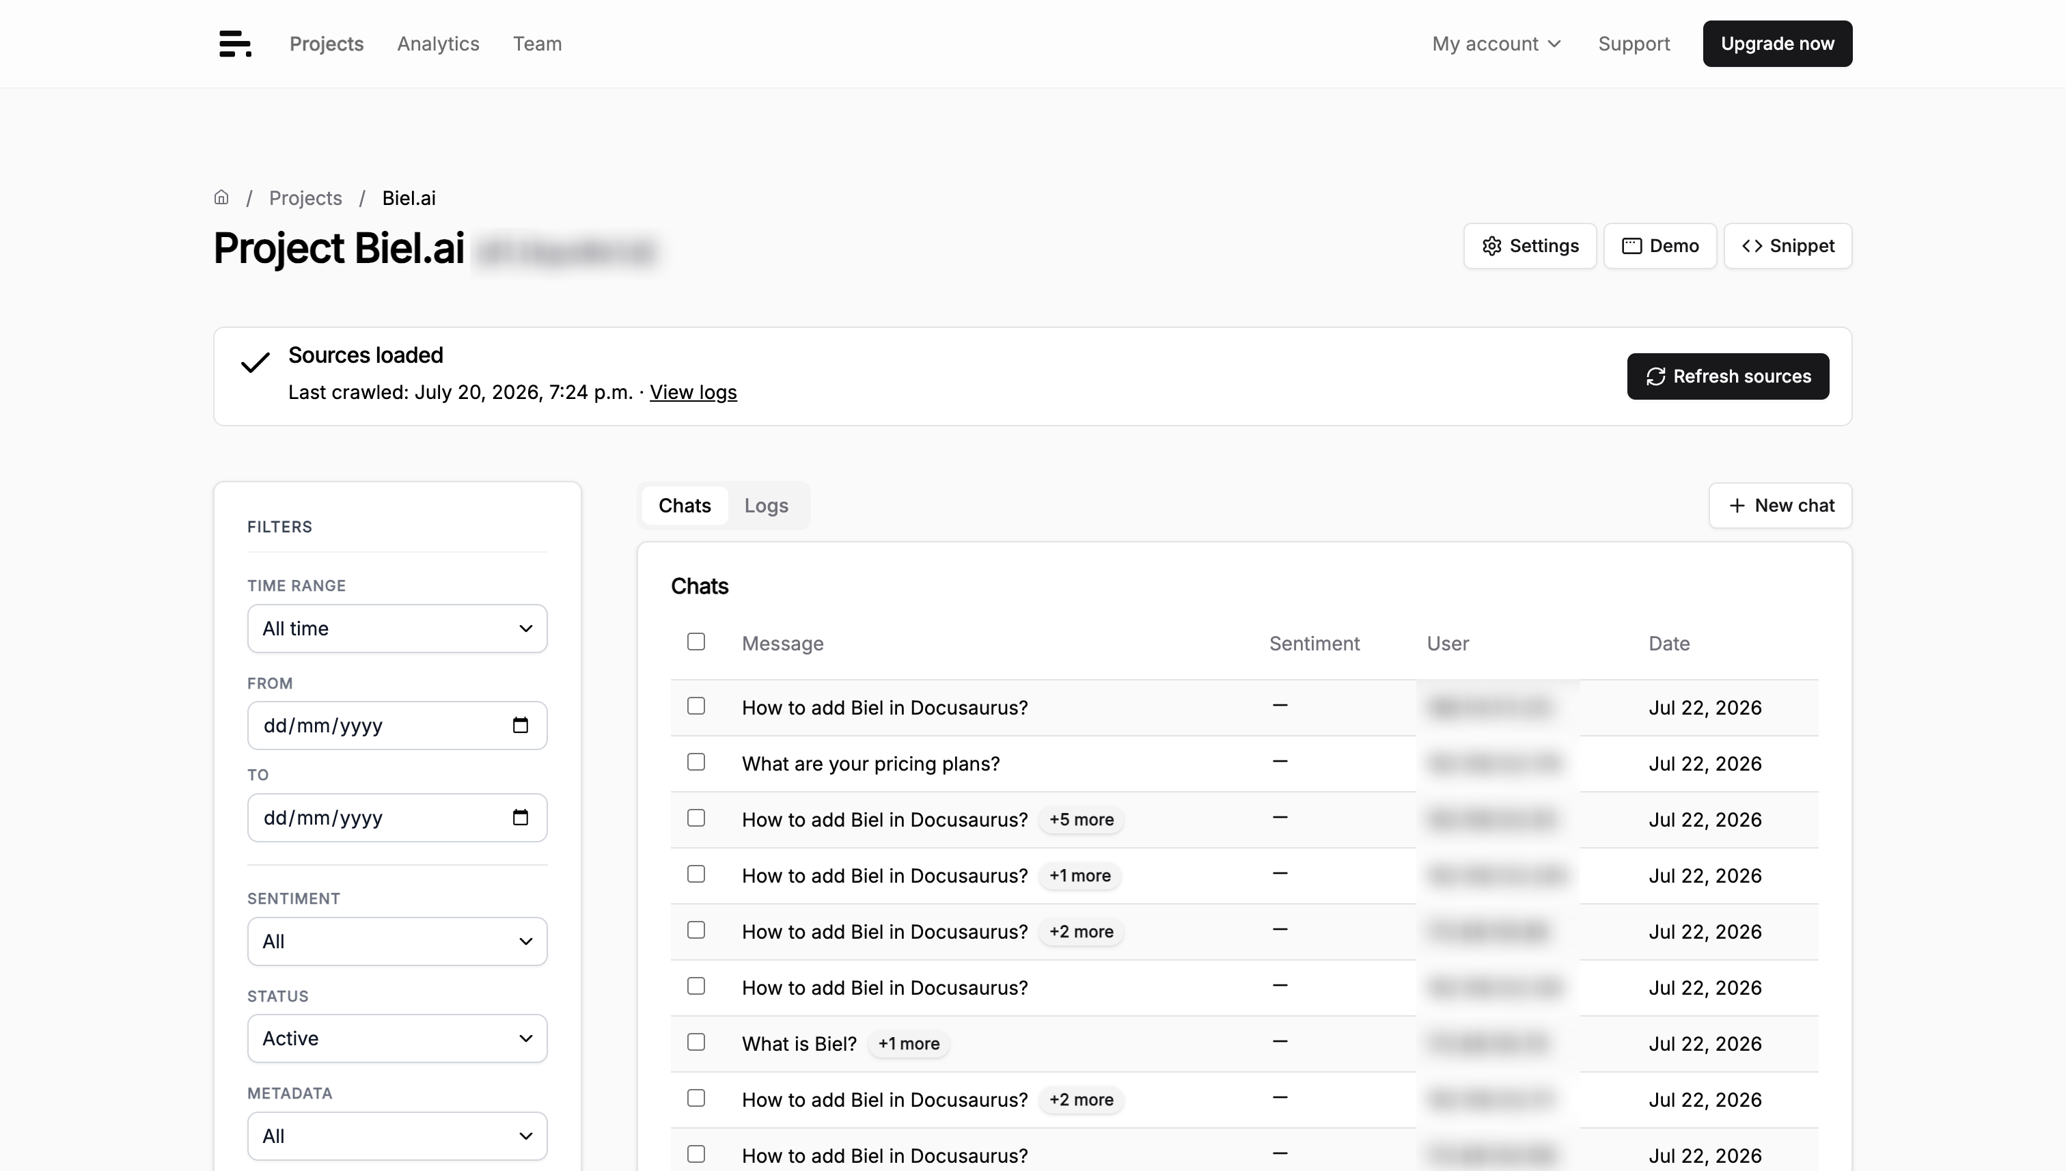Click the Upgrade now button
Image resolution: width=2066 pixels, height=1171 pixels.
1777,44
